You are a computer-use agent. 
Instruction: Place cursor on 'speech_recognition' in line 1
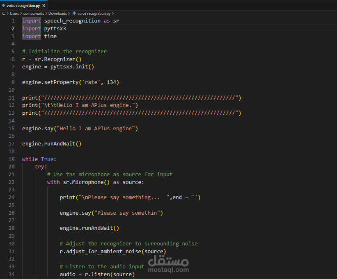72,21
